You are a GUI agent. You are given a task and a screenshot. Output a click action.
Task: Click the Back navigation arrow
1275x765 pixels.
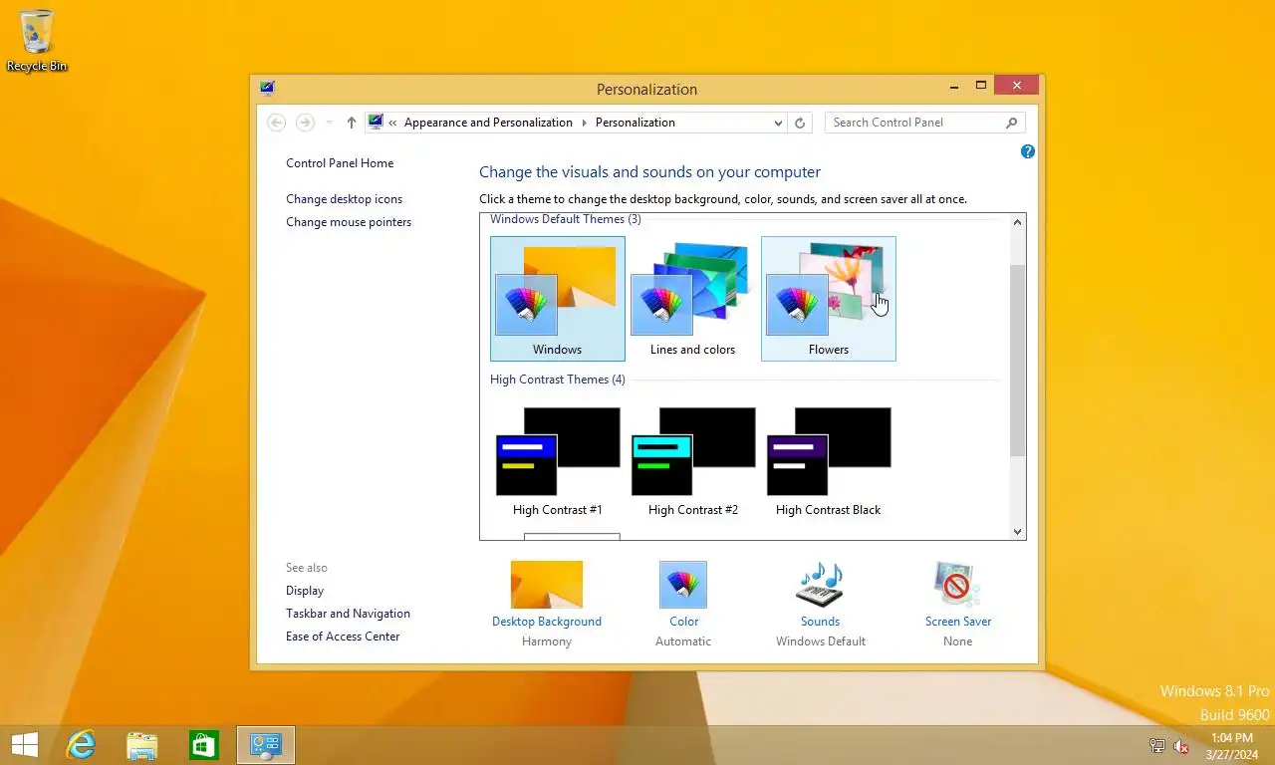(277, 123)
